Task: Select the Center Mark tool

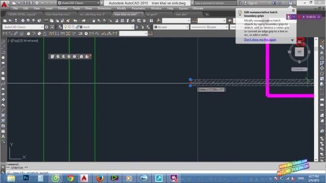Action: tap(86, 34)
